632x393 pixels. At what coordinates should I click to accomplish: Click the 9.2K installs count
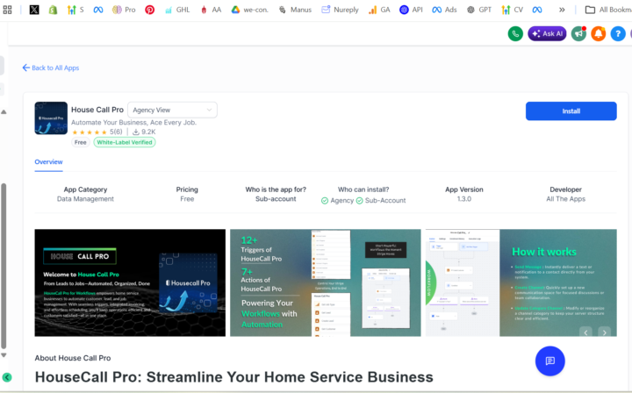(x=144, y=132)
